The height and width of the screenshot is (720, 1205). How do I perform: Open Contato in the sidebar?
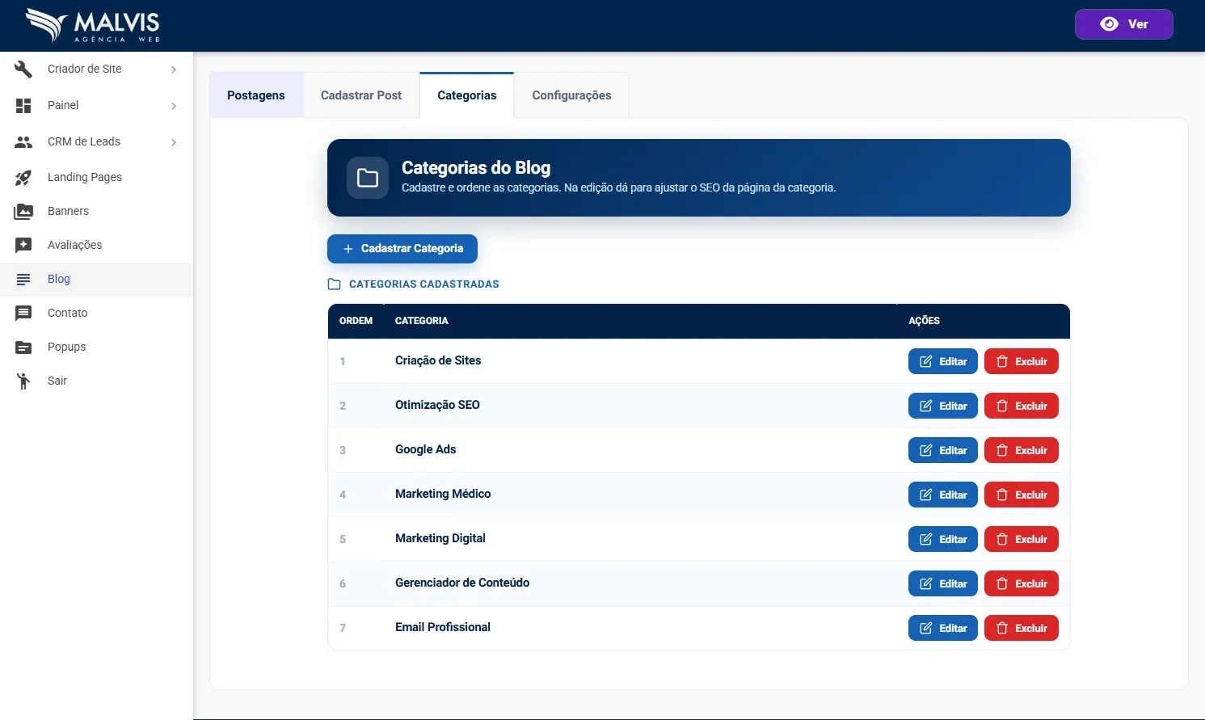click(x=96, y=313)
